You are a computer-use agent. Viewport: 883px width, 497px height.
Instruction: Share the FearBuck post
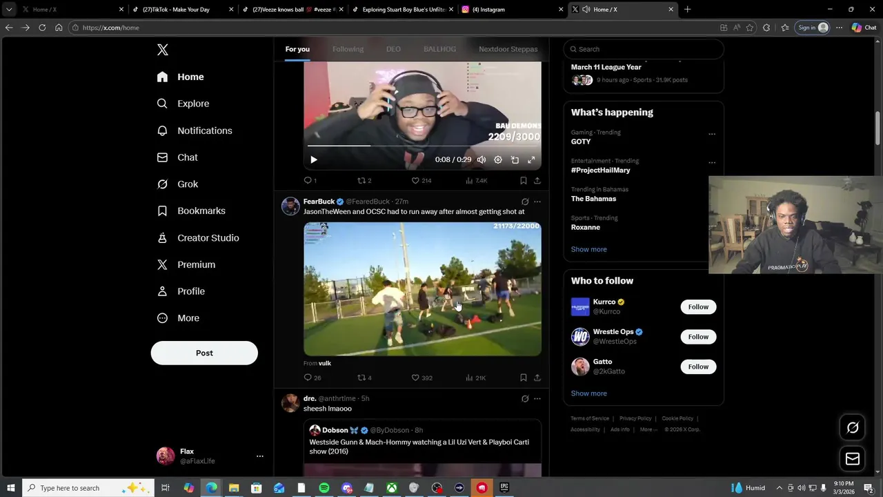(x=537, y=378)
